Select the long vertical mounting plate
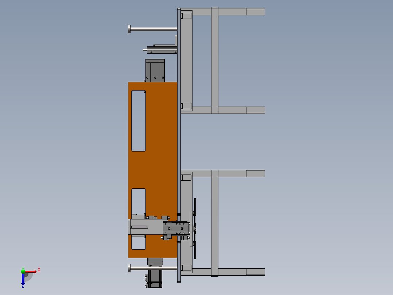This screenshot has height=295, width=393. click(x=179, y=145)
